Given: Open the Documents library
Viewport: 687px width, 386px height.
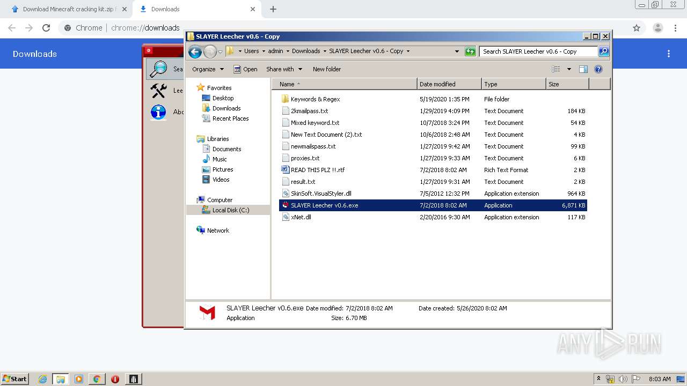Looking at the screenshot, I should [x=226, y=149].
